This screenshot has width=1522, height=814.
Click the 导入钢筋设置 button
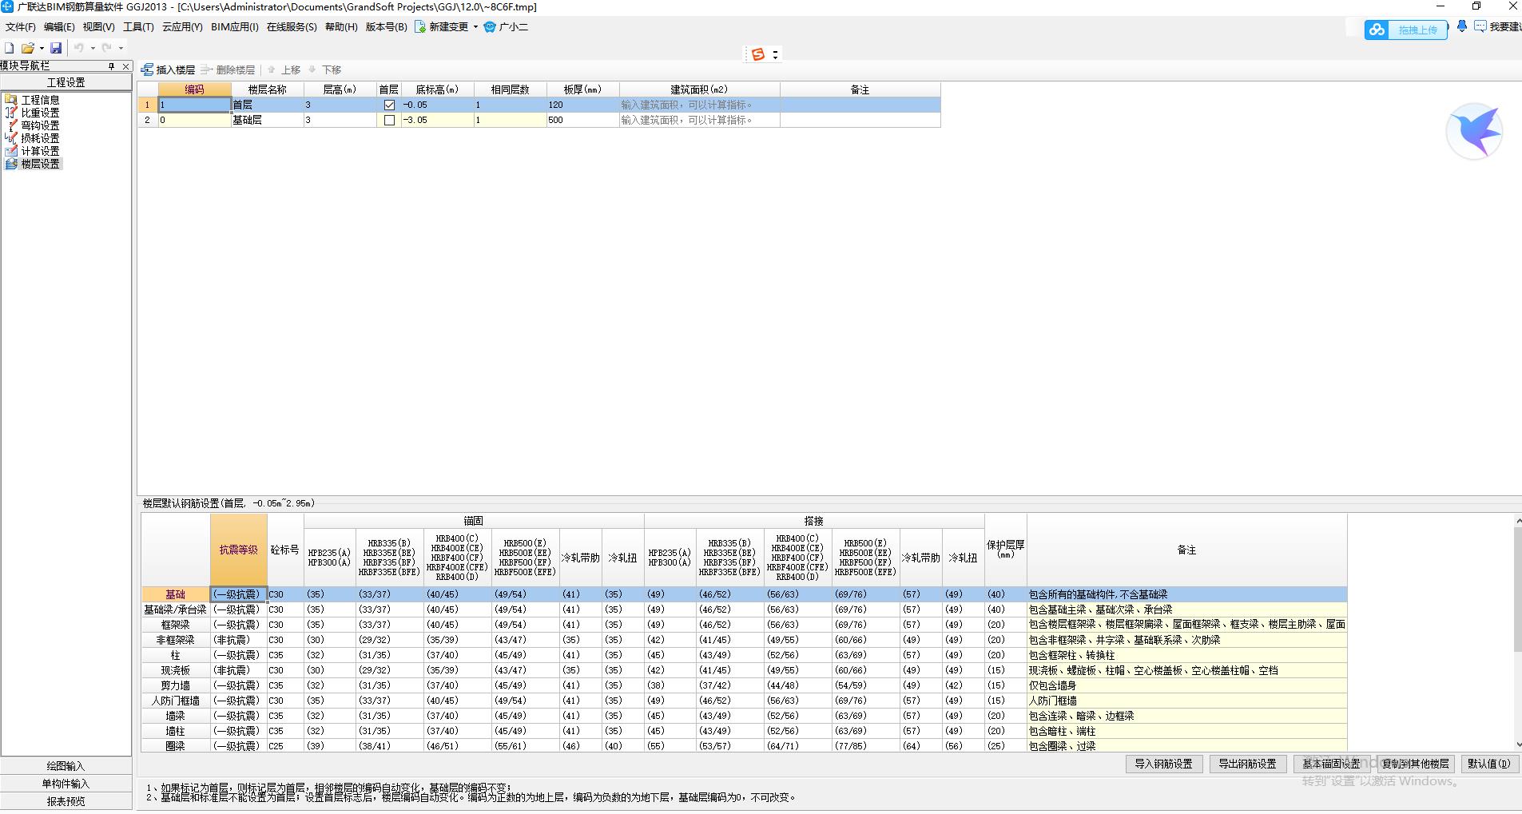click(1163, 764)
